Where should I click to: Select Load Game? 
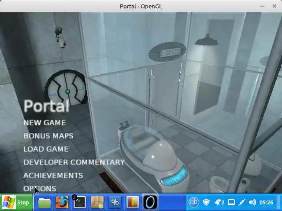(x=46, y=149)
